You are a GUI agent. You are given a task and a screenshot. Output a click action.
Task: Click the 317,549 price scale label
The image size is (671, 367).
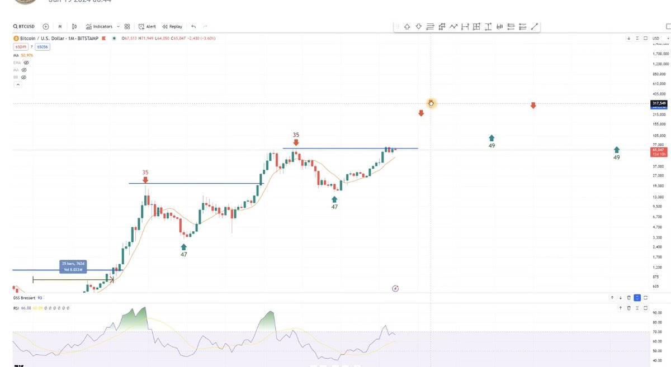click(x=658, y=103)
